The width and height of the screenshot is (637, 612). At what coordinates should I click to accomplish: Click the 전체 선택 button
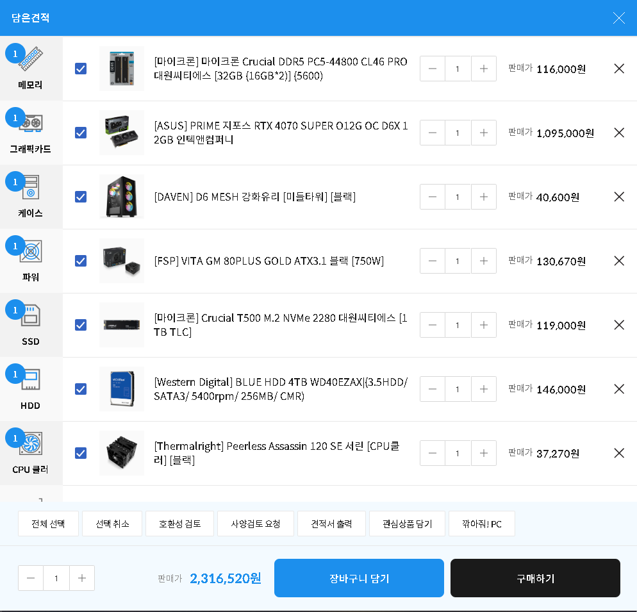[x=48, y=524]
